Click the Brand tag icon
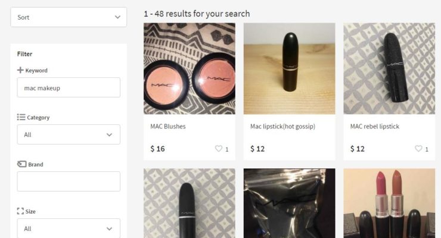 point(21,164)
